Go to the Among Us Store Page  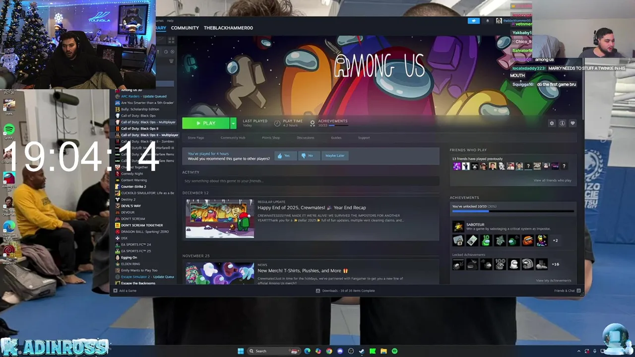click(196, 138)
